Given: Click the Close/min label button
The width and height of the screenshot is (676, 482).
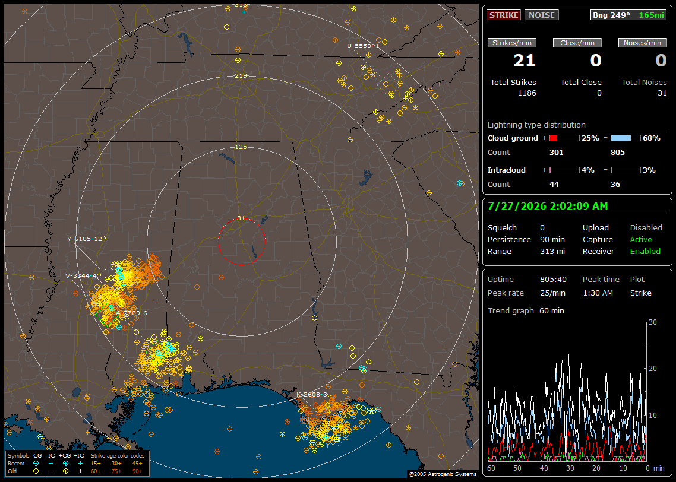Looking at the screenshot, I should tap(577, 43).
